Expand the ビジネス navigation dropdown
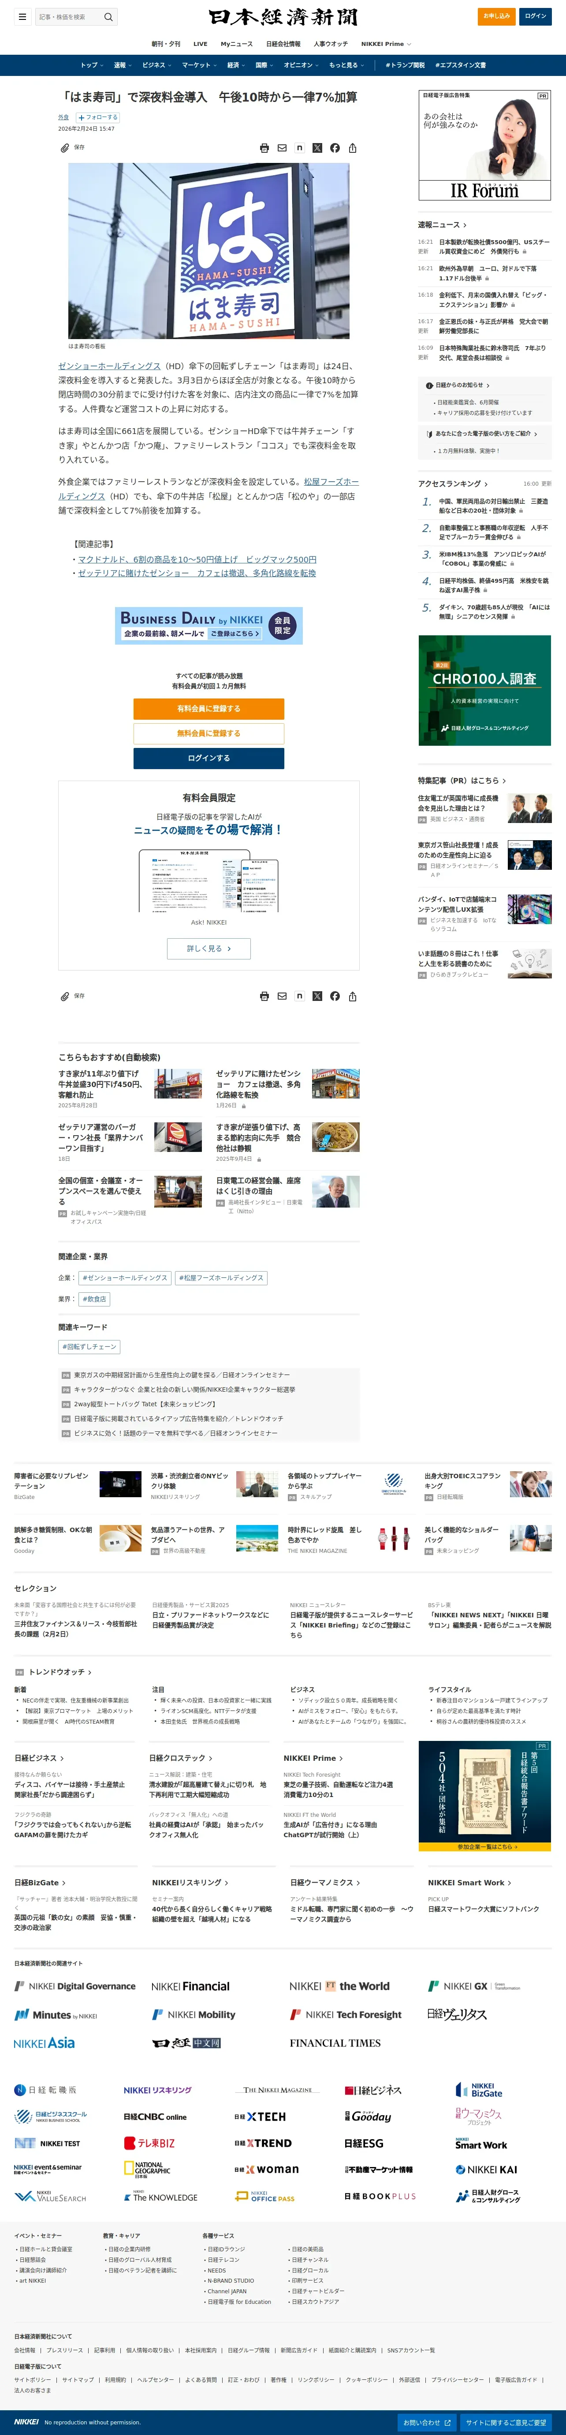The width and height of the screenshot is (566, 2435). (156, 65)
